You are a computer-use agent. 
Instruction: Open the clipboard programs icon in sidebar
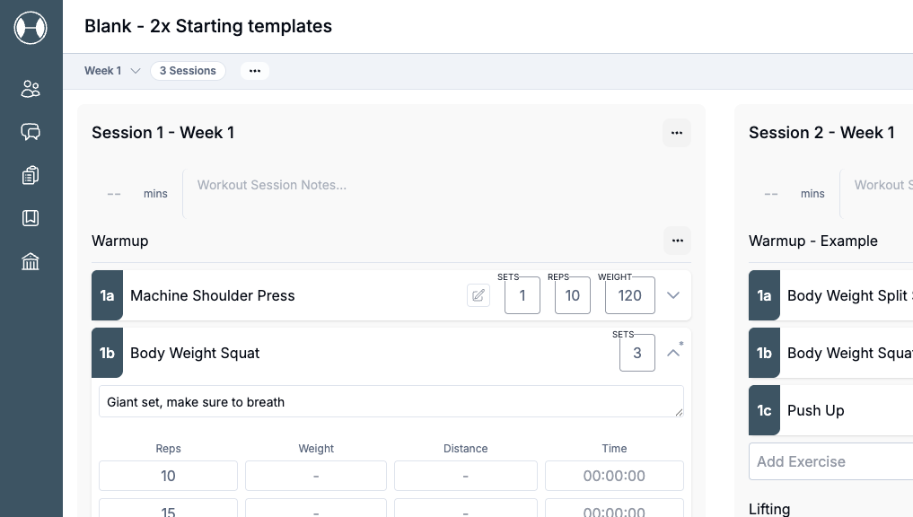pos(31,175)
